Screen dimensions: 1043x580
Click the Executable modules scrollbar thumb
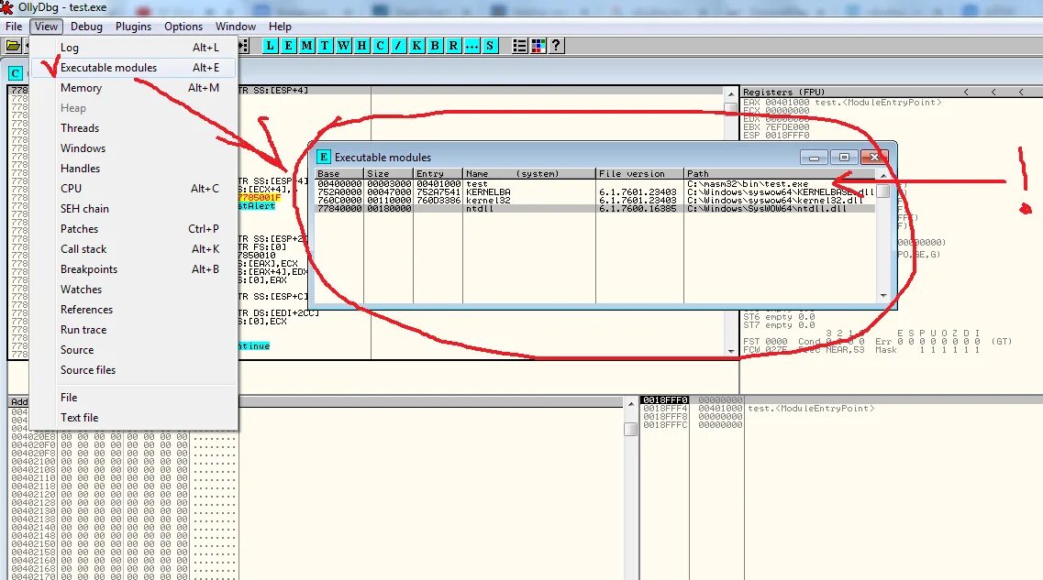tap(883, 192)
